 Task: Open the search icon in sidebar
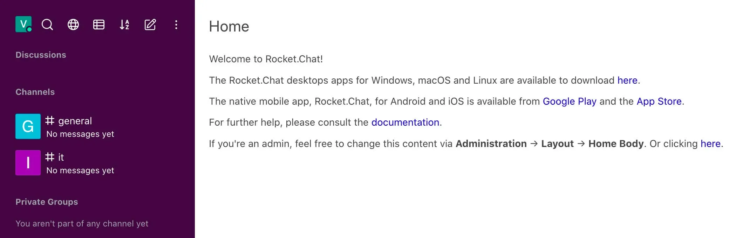[47, 24]
